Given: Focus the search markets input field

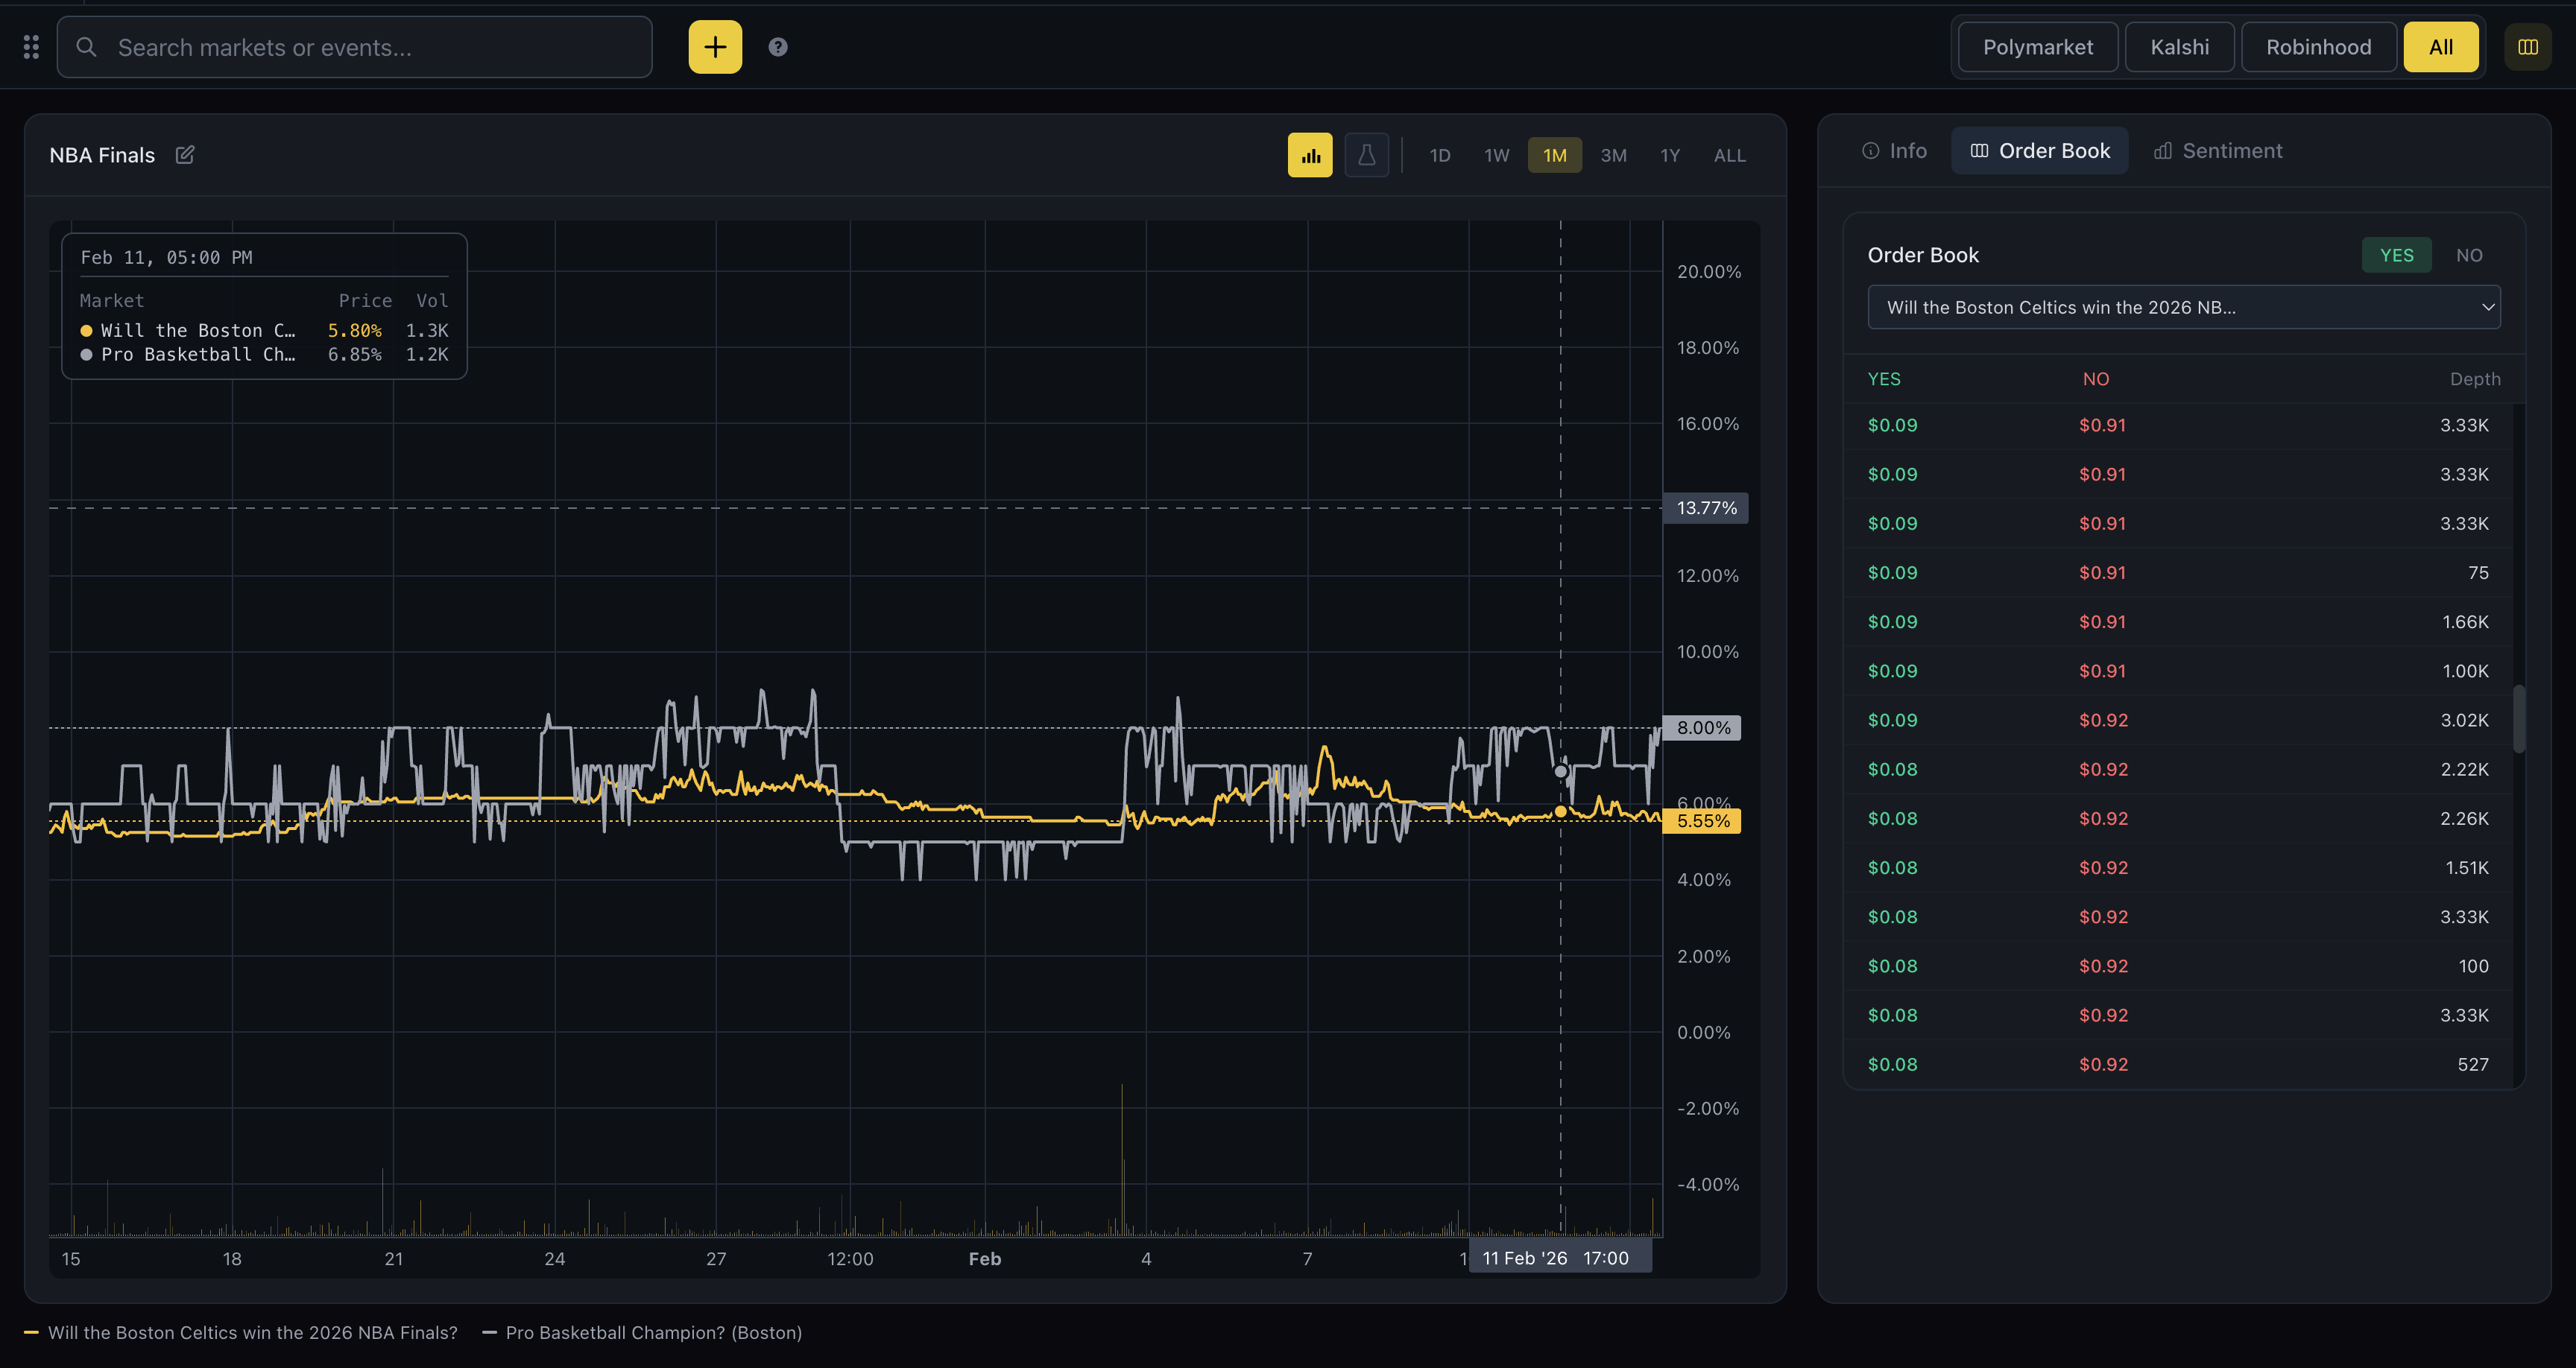Looking at the screenshot, I should point(355,47).
